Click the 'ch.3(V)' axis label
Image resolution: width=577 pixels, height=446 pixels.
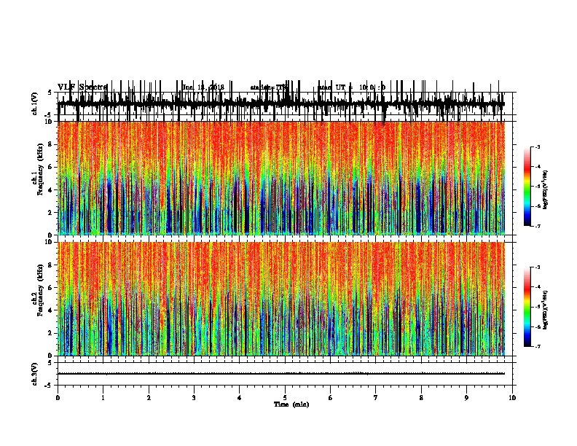pyautogui.click(x=35, y=374)
